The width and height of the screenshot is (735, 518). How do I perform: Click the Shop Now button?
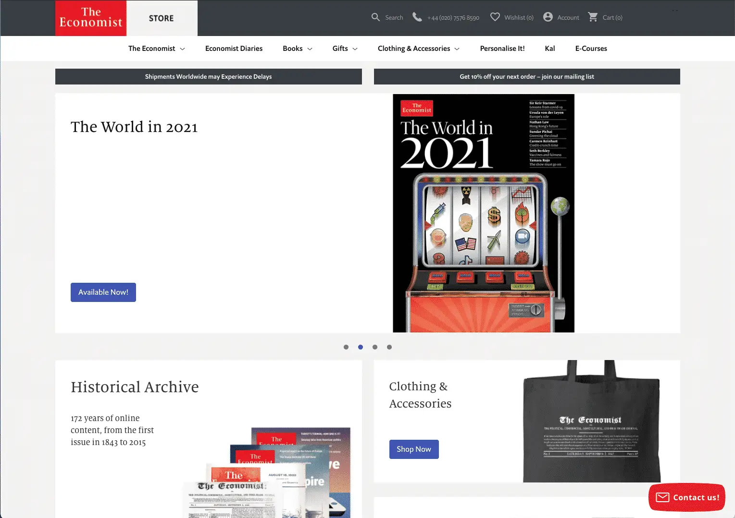414,449
